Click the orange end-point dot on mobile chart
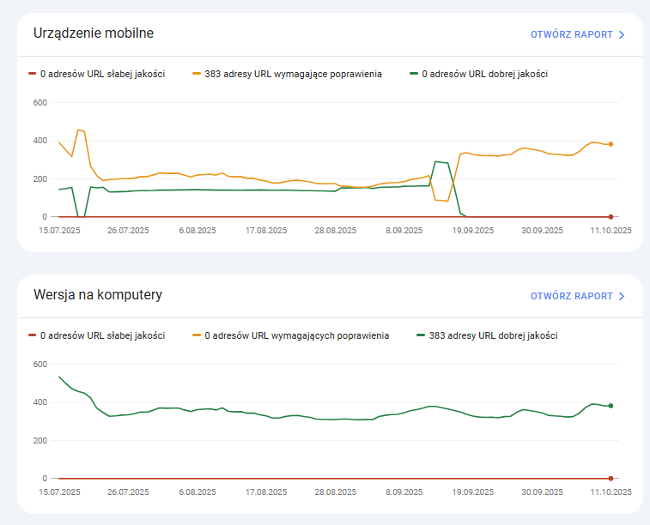 pyautogui.click(x=611, y=144)
